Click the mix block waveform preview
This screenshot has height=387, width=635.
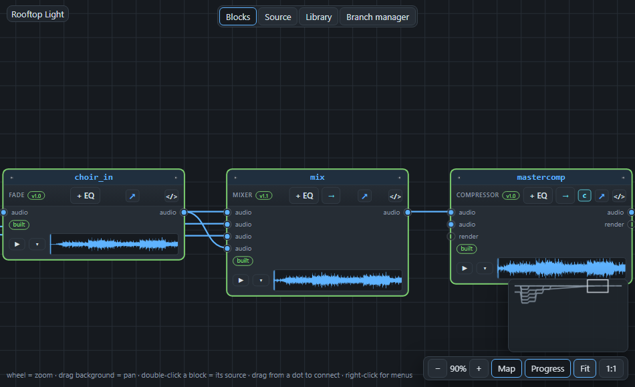point(338,280)
